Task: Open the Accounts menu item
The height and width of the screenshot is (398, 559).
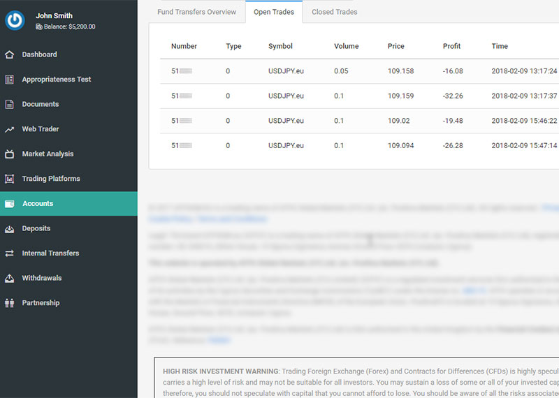Action: coord(38,204)
